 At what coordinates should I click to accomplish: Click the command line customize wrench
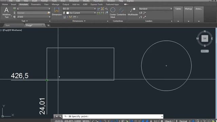pyautogui.click(x=60, y=117)
